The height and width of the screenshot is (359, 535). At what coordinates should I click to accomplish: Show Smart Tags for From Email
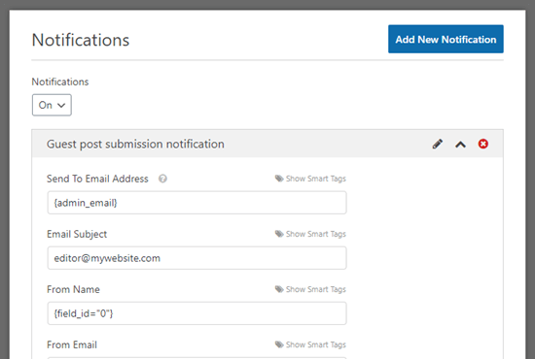(x=310, y=344)
